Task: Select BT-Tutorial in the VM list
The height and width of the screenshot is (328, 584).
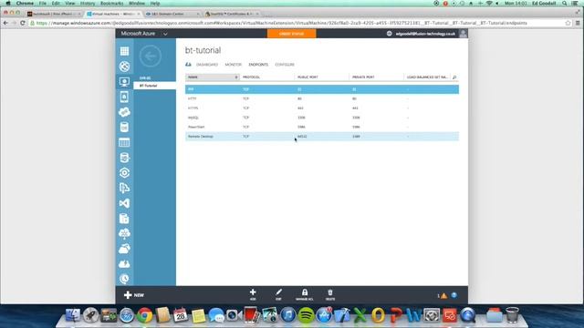Action: coord(154,86)
